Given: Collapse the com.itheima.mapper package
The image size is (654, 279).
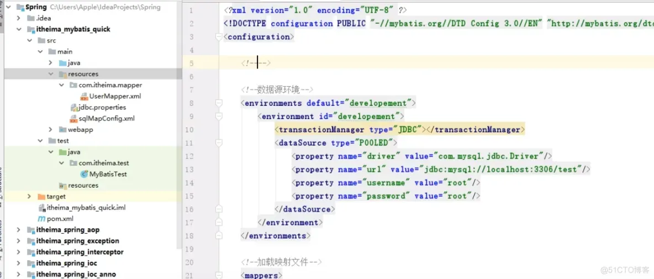Looking at the screenshot, I should click(x=61, y=85).
